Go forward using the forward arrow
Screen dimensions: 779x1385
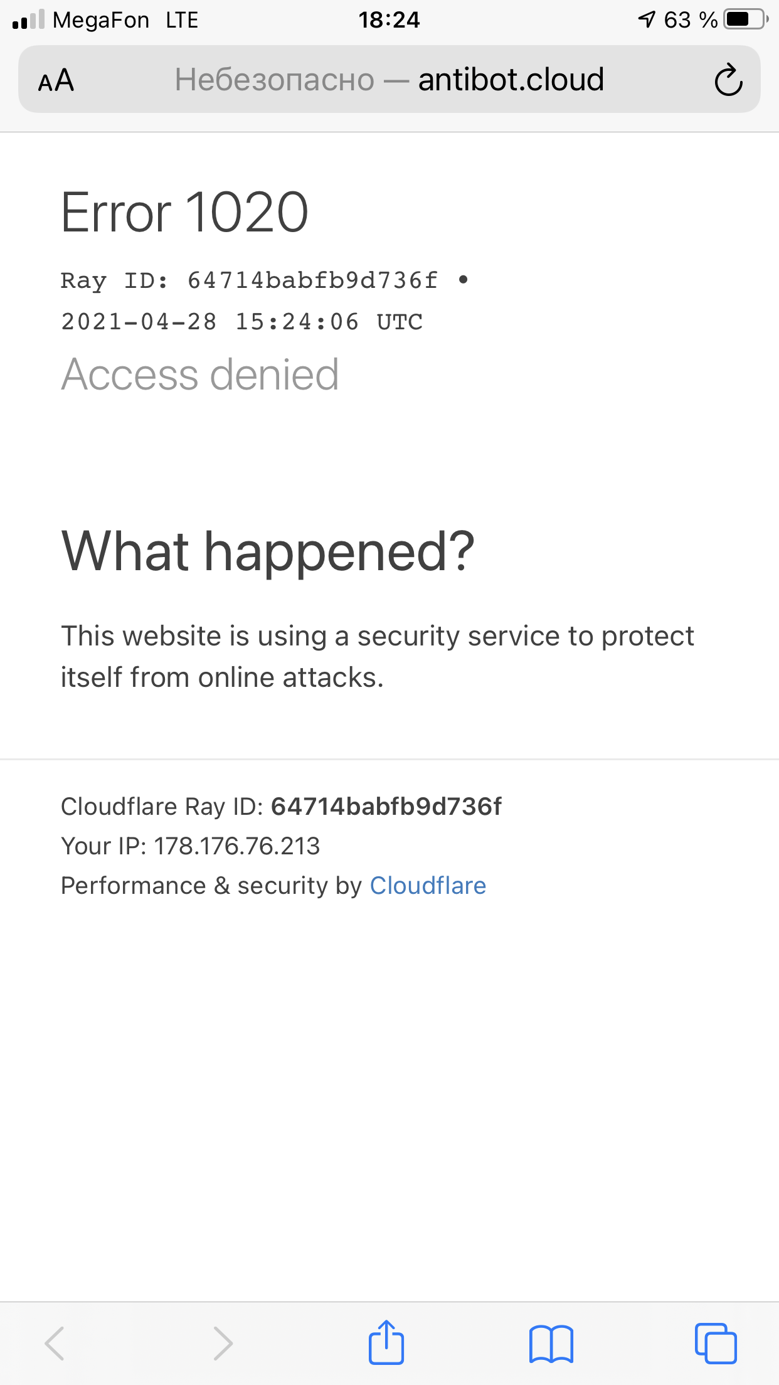pos(223,1343)
